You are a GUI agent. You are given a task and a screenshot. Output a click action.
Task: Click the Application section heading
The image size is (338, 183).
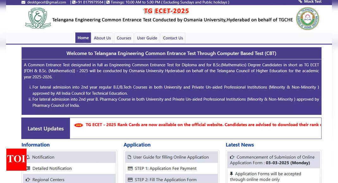(x=137, y=145)
